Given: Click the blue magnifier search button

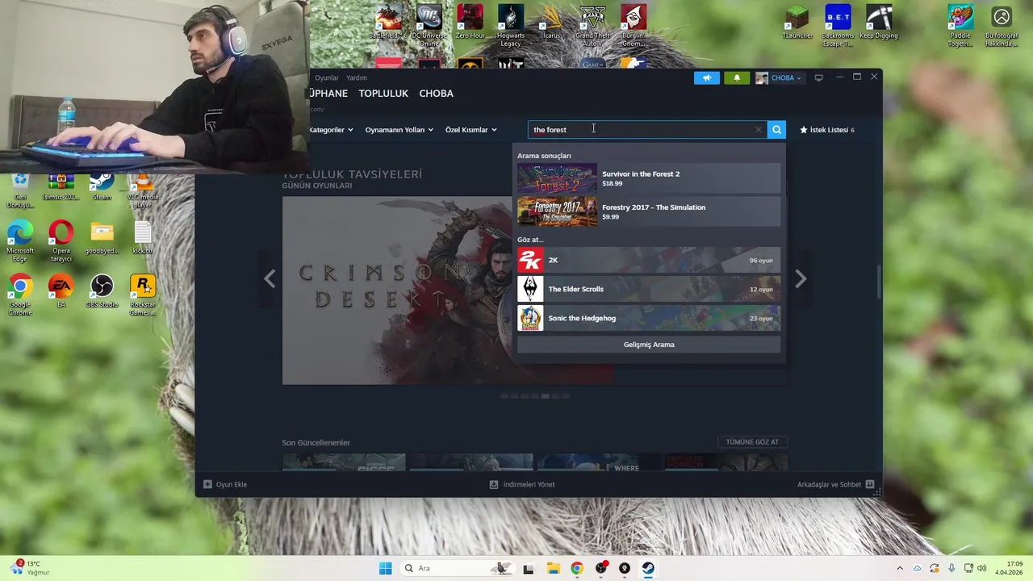Looking at the screenshot, I should [776, 129].
